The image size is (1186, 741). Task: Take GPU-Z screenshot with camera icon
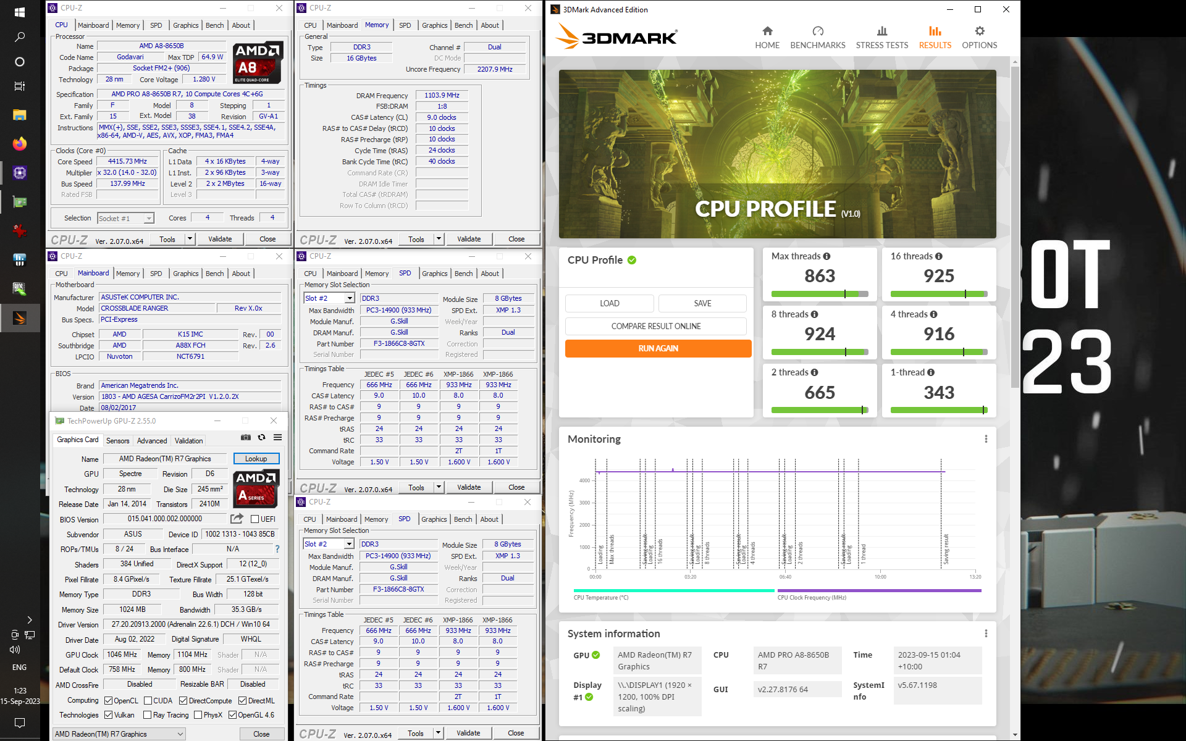(246, 437)
